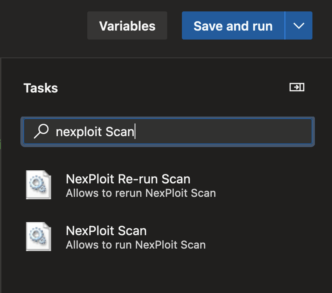Click the divider line separating Save and run
The height and width of the screenshot is (293, 332).
[x=285, y=26]
